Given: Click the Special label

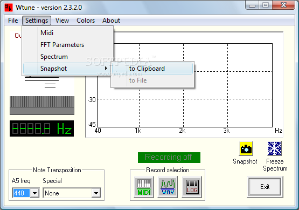Looking at the screenshot, I should coord(52,181).
